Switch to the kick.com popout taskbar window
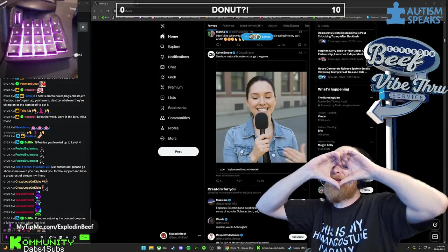 [x=271, y=248]
